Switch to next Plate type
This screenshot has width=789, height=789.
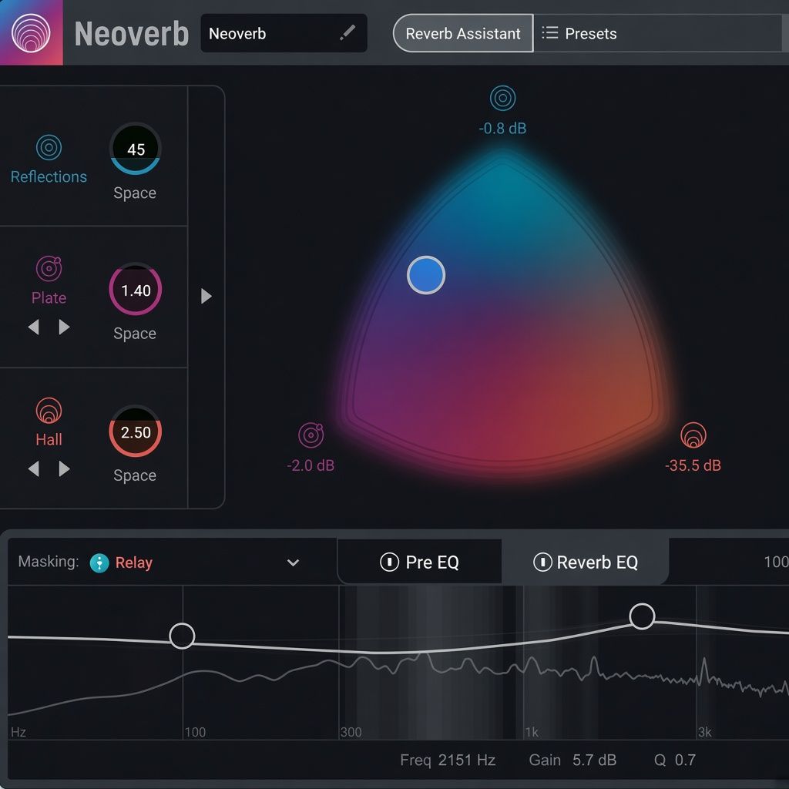[64, 327]
